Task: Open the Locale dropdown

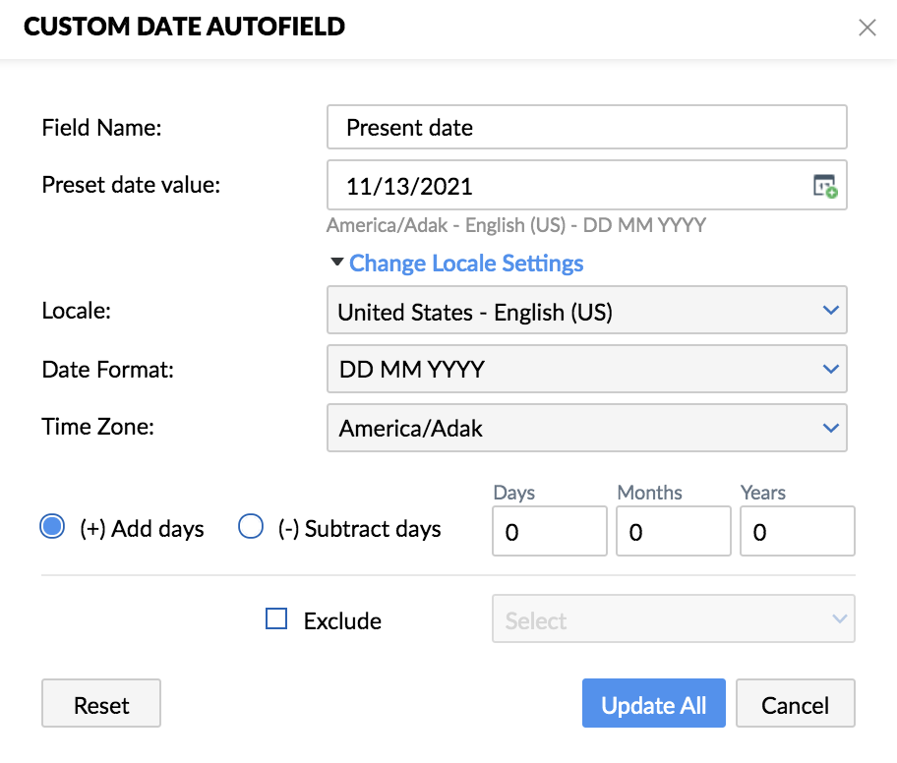Action: 586,312
